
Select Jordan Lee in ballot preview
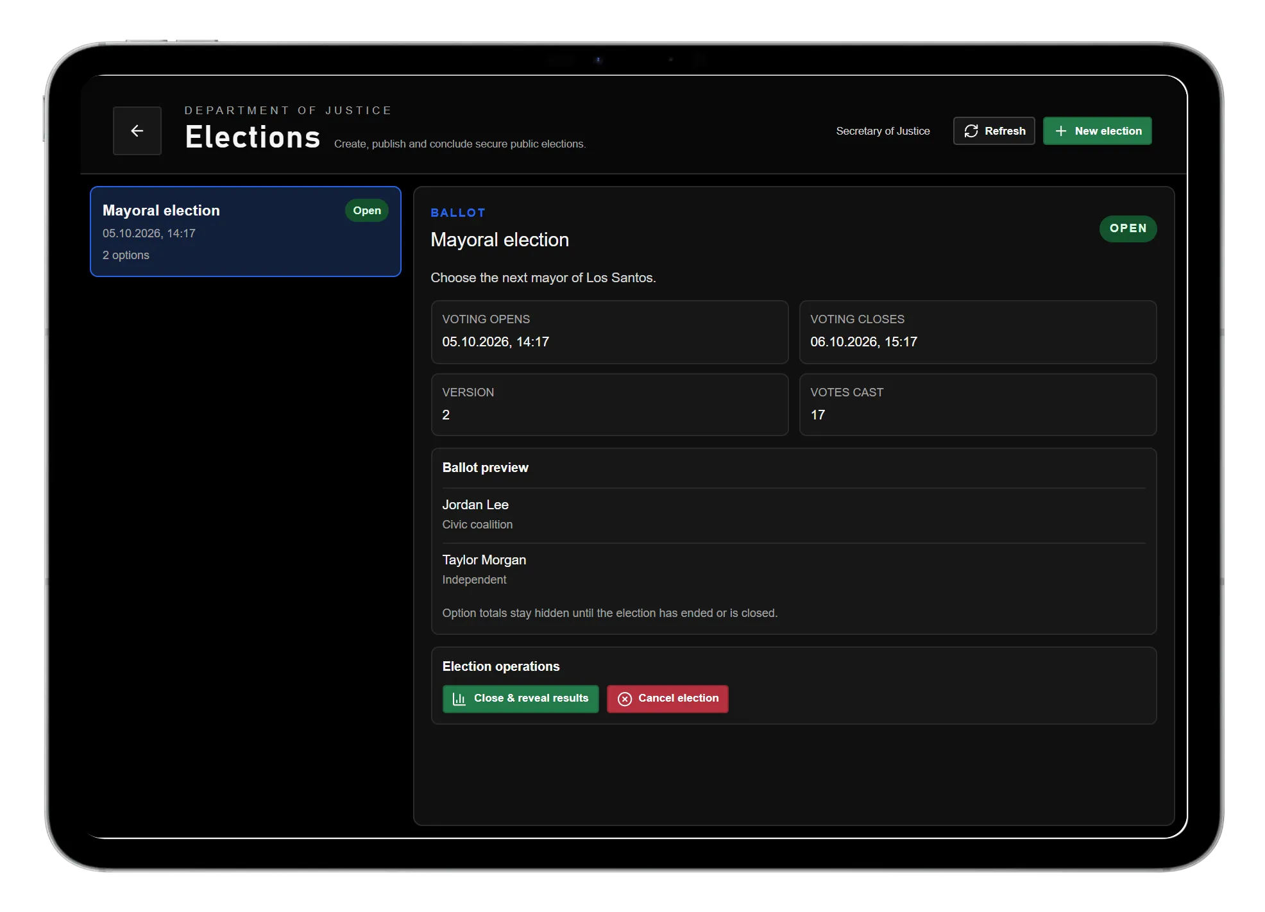[x=475, y=505]
